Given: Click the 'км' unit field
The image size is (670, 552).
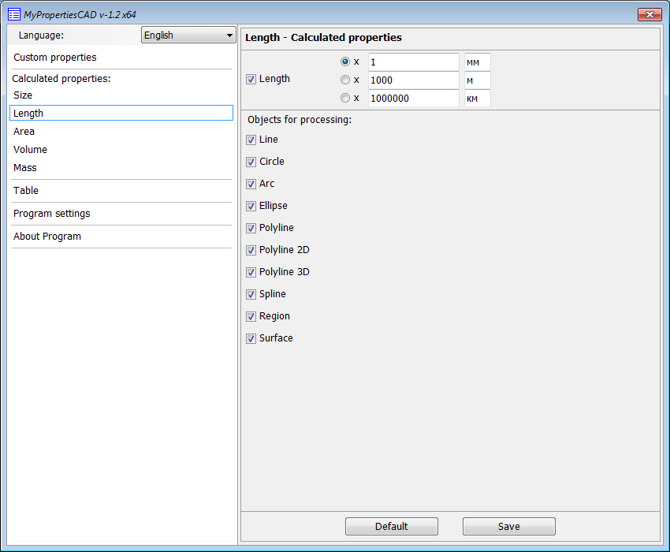Looking at the screenshot, I should click(x=478, y=99).
